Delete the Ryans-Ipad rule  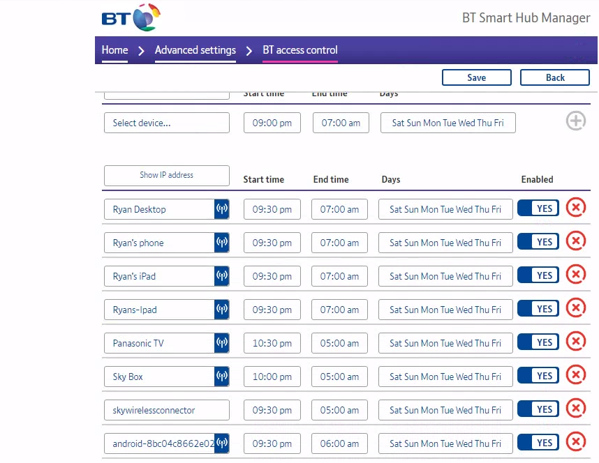click(x=576, y=308)
